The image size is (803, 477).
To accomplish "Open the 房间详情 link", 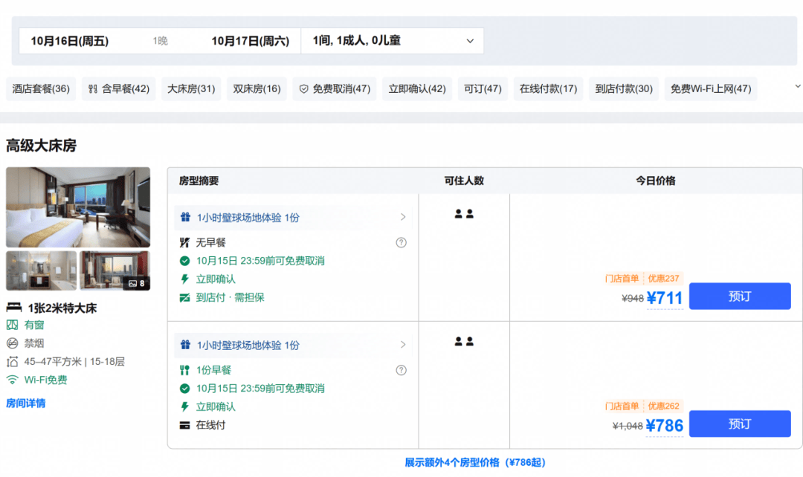I will (x=25, y=403).
